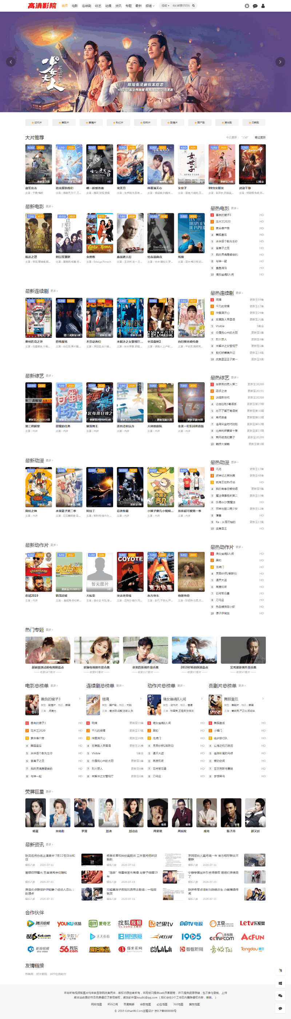The image size is (291, 1019).
Task: Click the Windows icon in floating sidebar
Action: coord(280,983)
